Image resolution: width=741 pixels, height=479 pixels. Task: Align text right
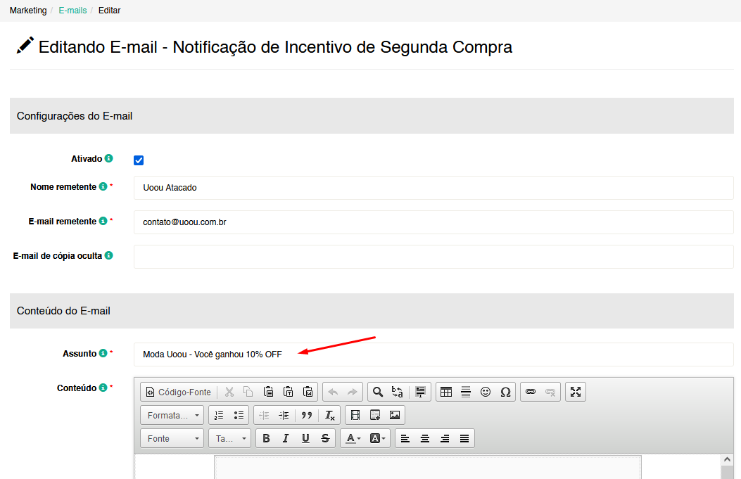coord(445,438)
